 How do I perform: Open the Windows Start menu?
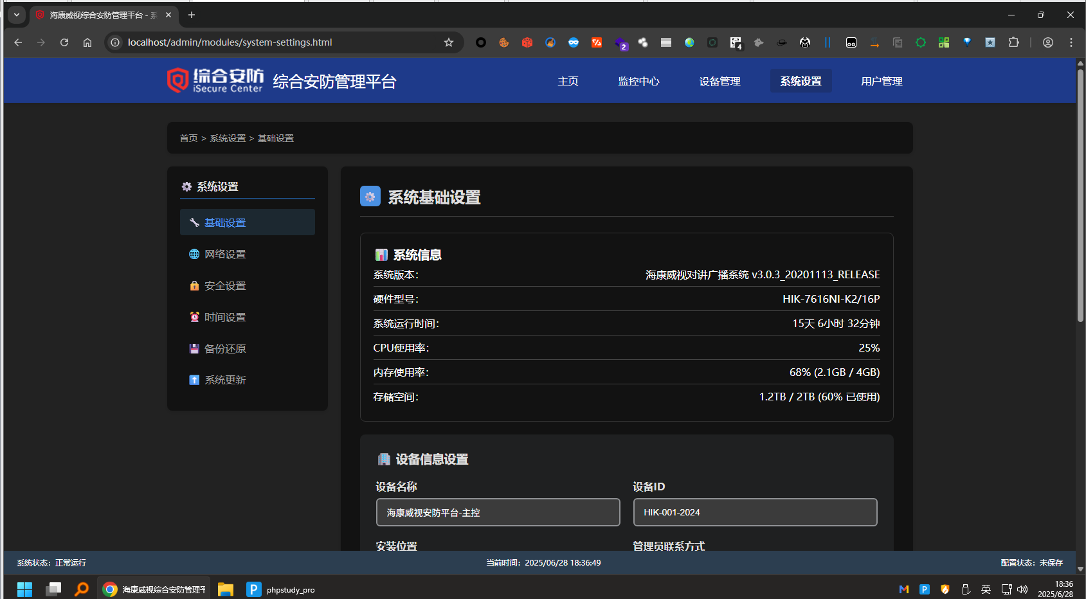click(24, 589)
